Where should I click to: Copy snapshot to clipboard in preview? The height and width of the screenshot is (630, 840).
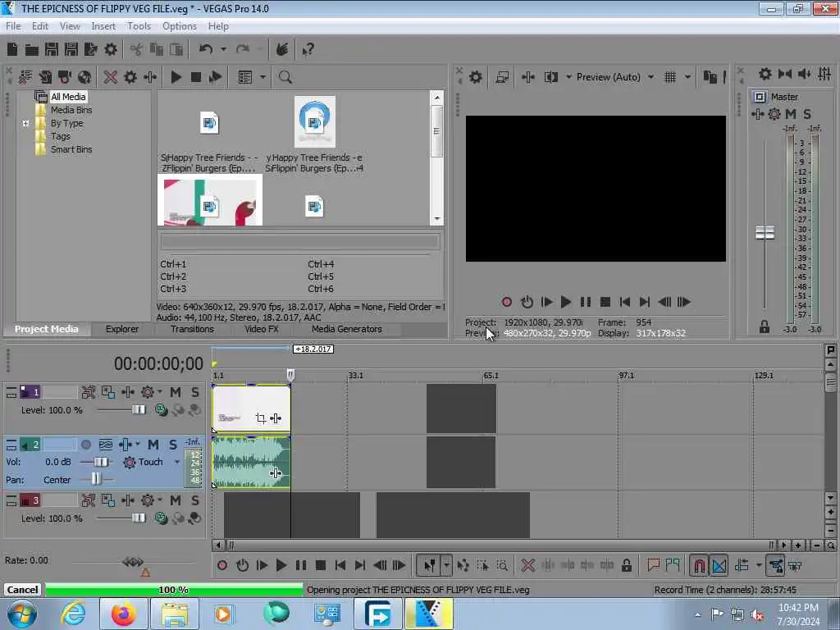[x=710, y=77]
